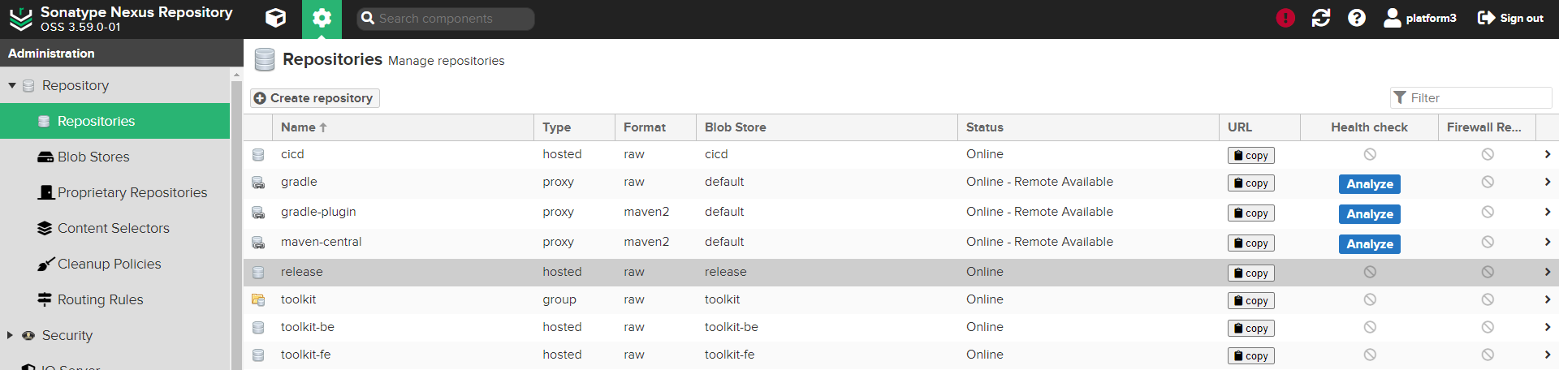Open gradle-plugin row details chevron
1559x370 pixels.
tap(1547, 212)
